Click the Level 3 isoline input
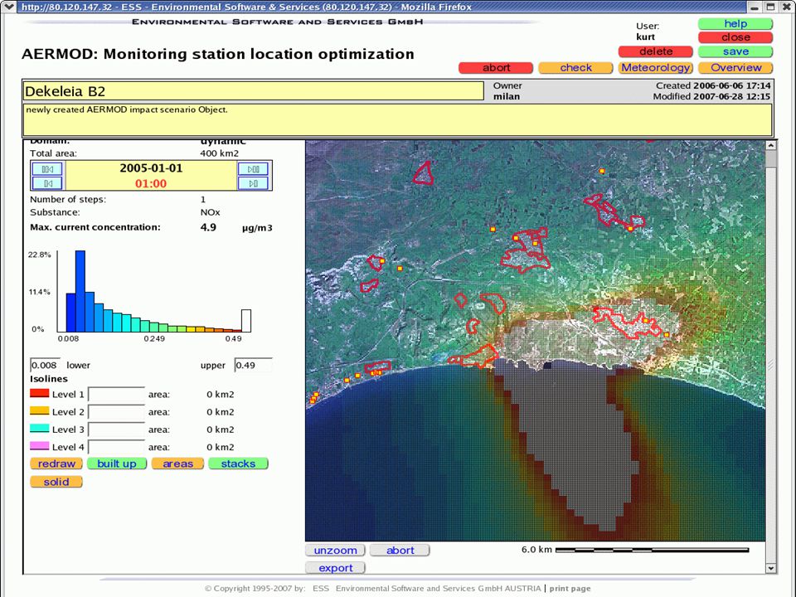Image resolution: width=796 pixels, height=597 pixels. point(117,430)
